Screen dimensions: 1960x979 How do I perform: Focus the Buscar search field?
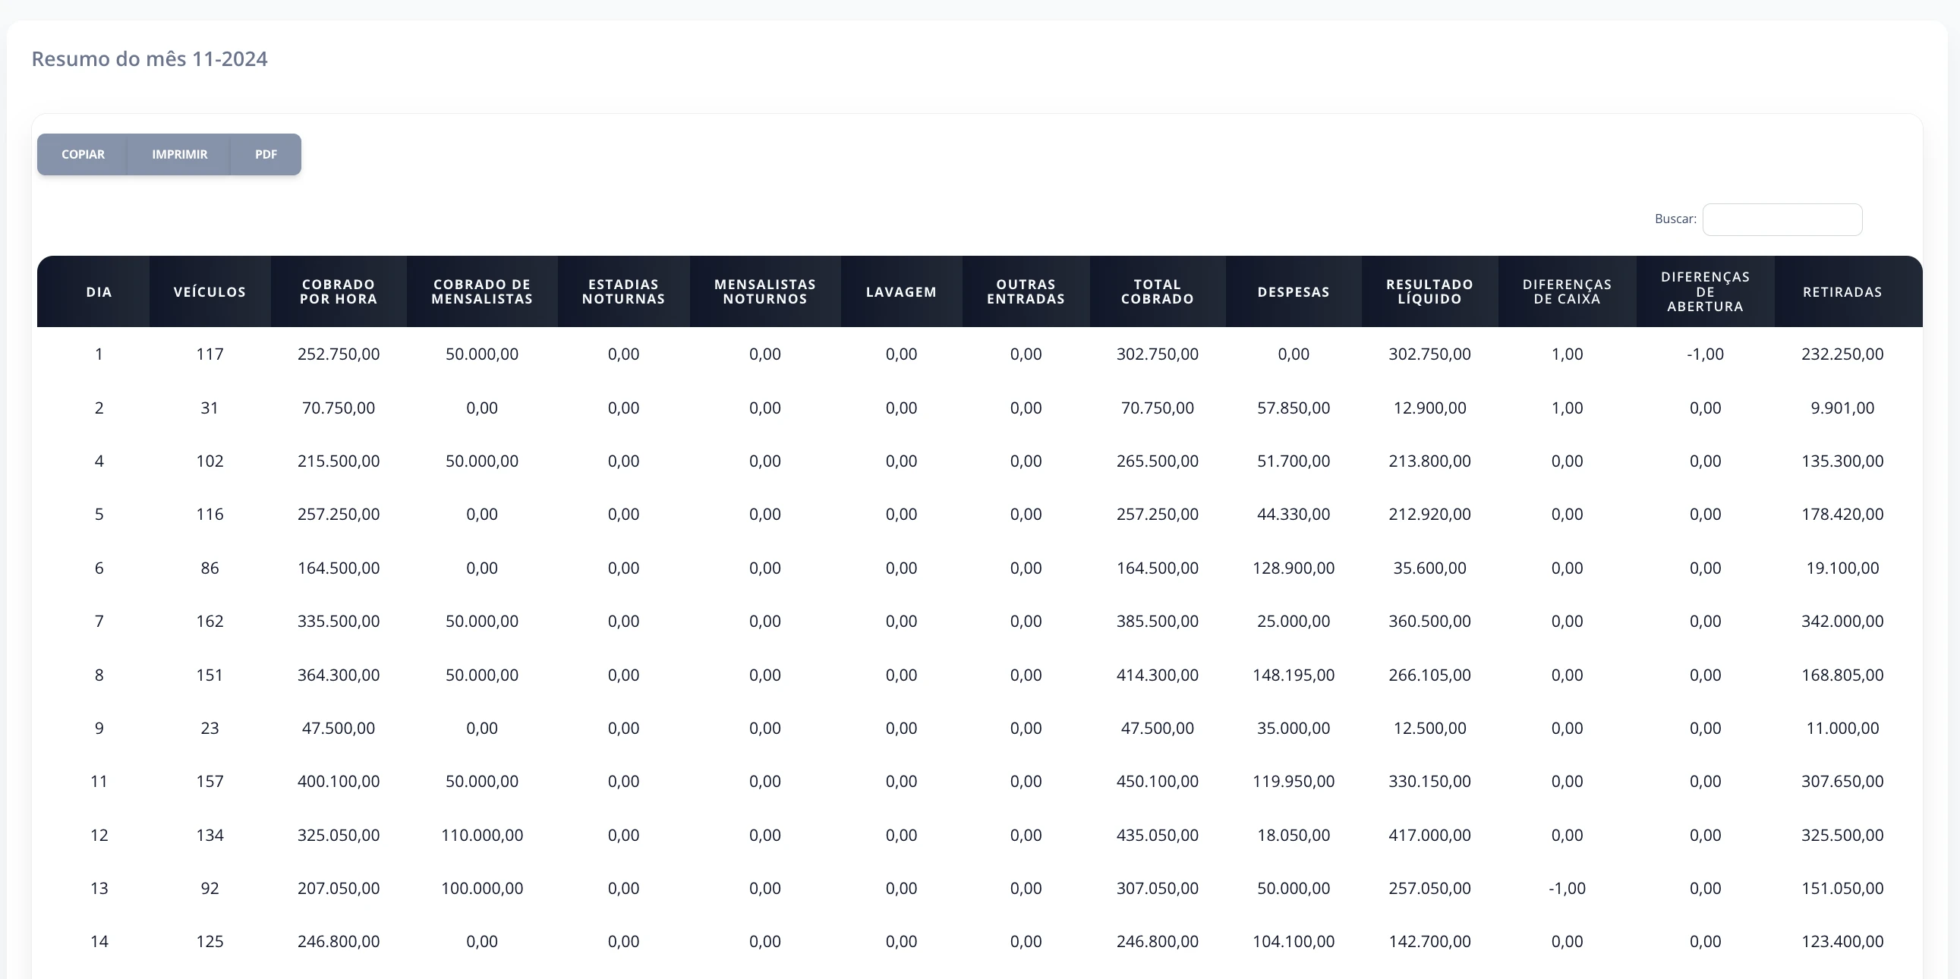(x=1782, y=219)
